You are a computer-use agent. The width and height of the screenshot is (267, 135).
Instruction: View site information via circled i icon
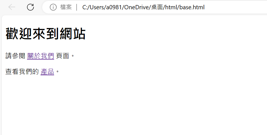53,7
